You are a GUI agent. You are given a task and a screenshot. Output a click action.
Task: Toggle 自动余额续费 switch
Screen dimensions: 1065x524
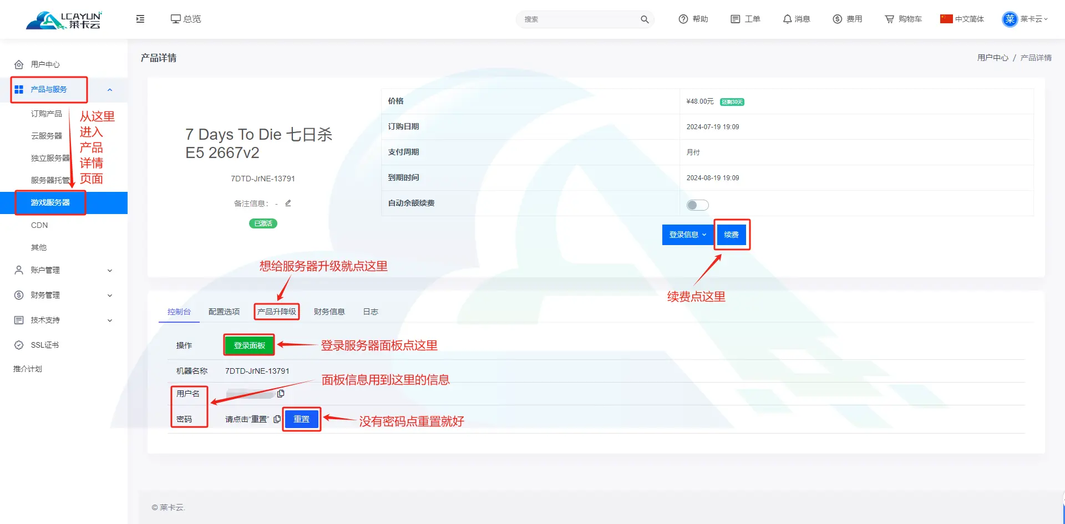click(697, 205)
